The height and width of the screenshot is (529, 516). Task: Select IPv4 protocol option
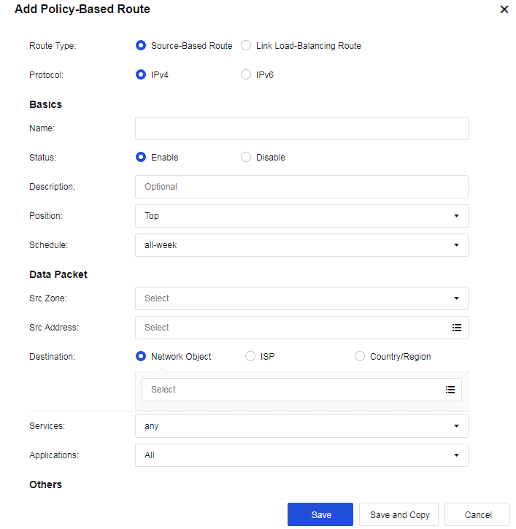[142, 74]
